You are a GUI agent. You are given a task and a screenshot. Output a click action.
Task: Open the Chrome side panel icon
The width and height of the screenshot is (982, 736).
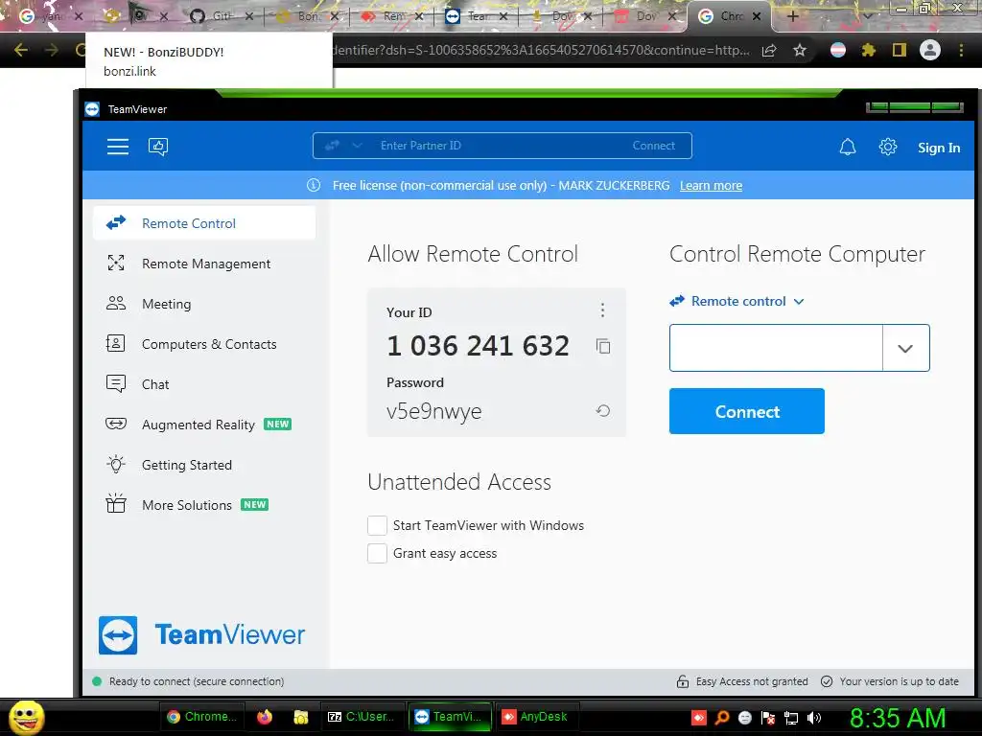pos(900,50)
